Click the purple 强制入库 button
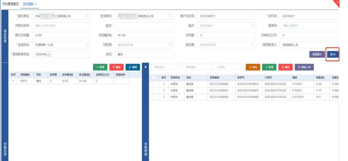This screenshot has height=161, width=348. (304, 67)
